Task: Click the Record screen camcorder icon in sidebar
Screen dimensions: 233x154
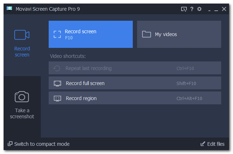Action: pyautogui.click(x=22, y=35)
